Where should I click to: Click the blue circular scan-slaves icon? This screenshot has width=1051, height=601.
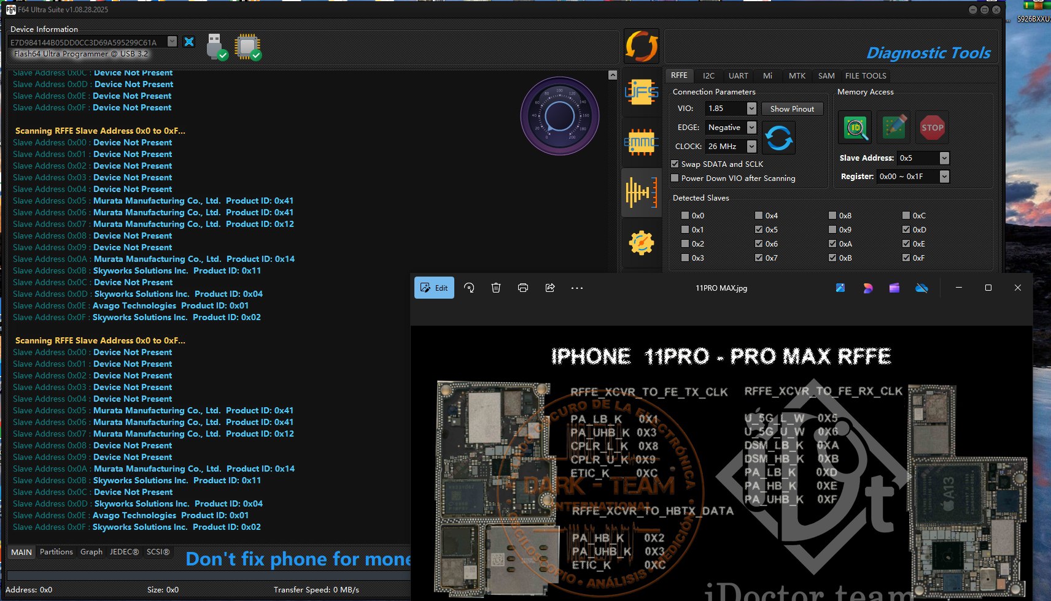pos(779,137)
